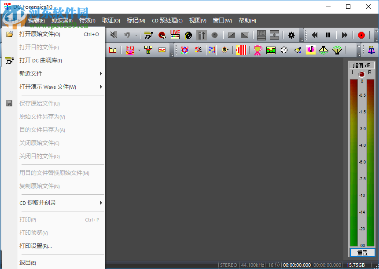Select 打印设置(R)... menu entry

[54, 246]
